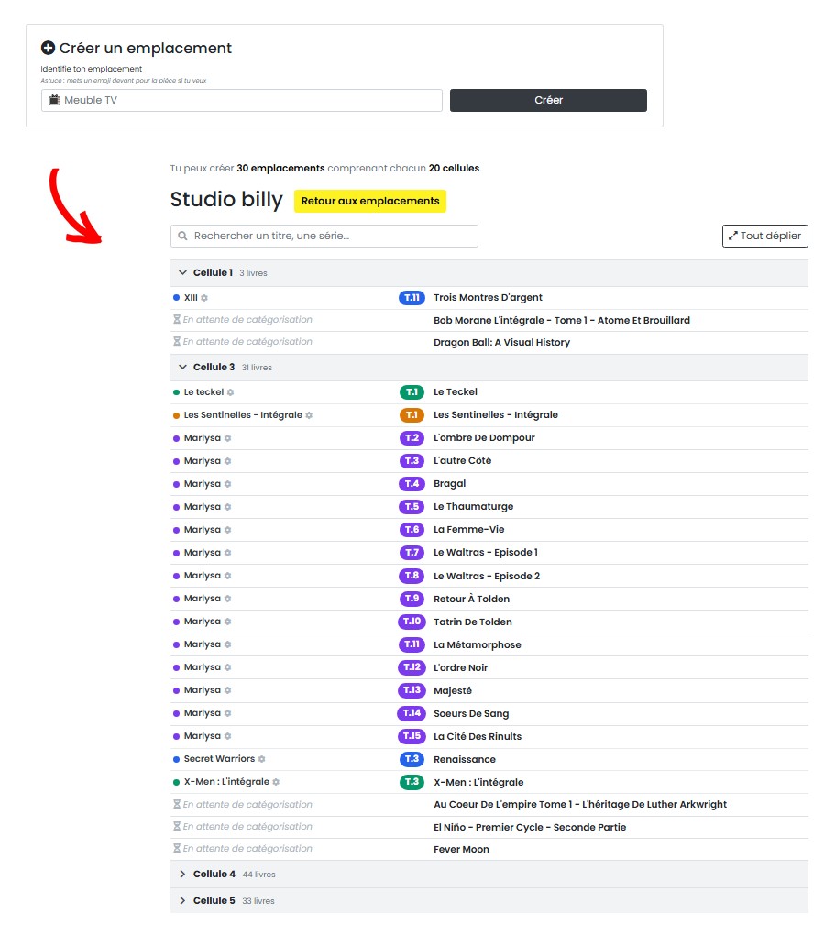Viewport: 835px width, 925px height.
Task: Select title Le Thaumaturge
Action: tap(474, 507)
